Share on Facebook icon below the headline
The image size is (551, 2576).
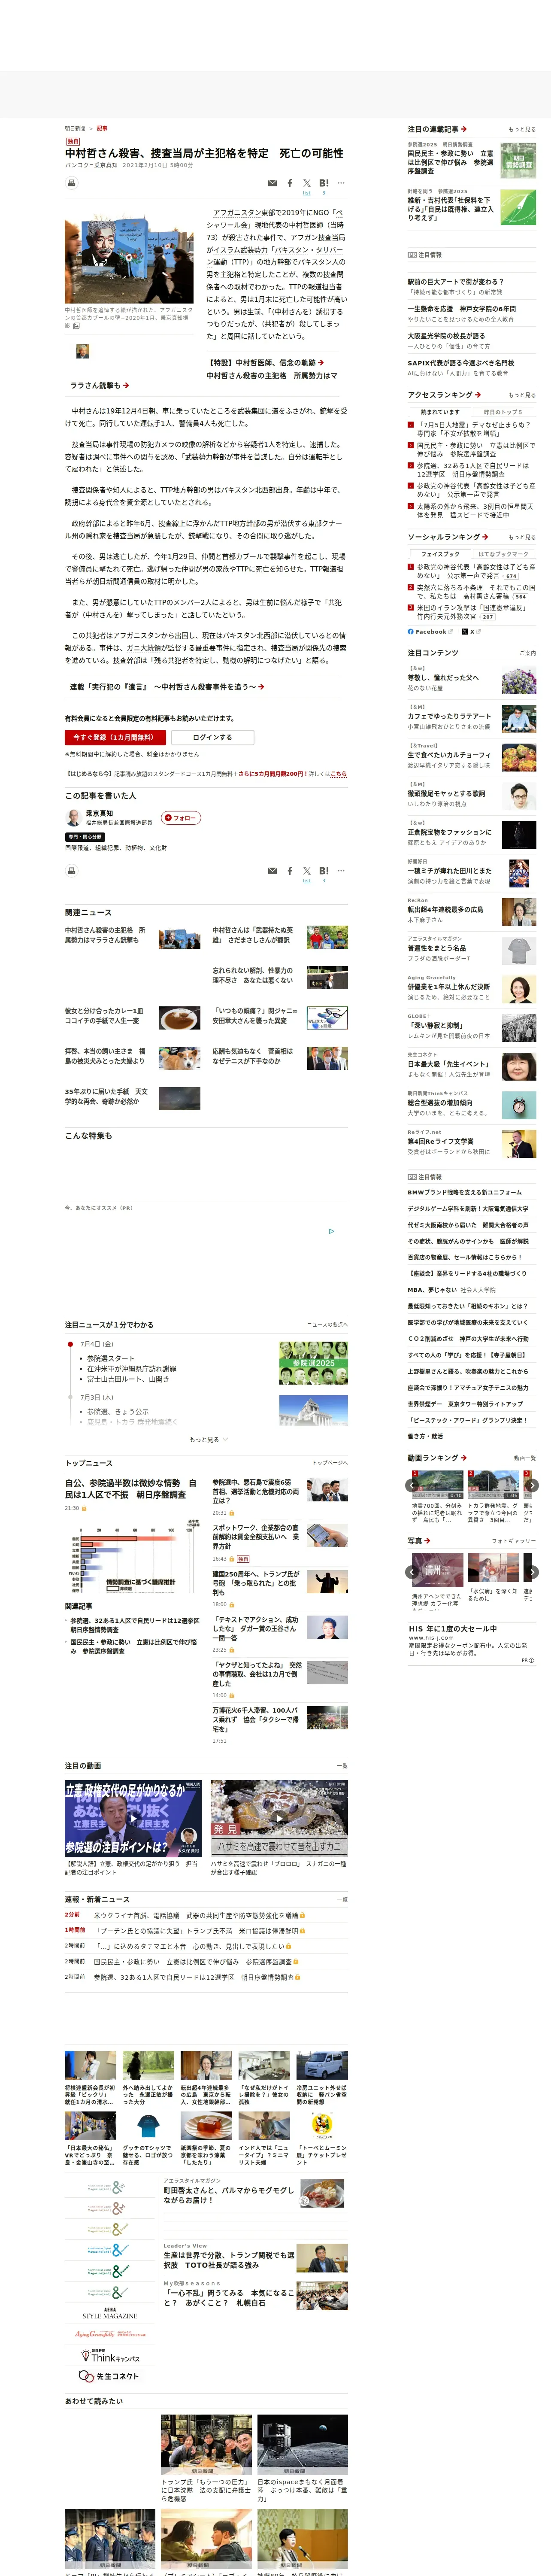(x=290, y=183)
